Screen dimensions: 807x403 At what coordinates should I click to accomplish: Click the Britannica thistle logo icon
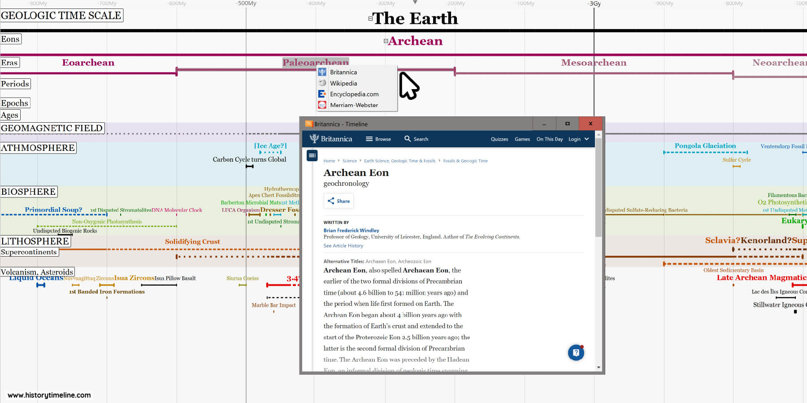tap(314, 139)
